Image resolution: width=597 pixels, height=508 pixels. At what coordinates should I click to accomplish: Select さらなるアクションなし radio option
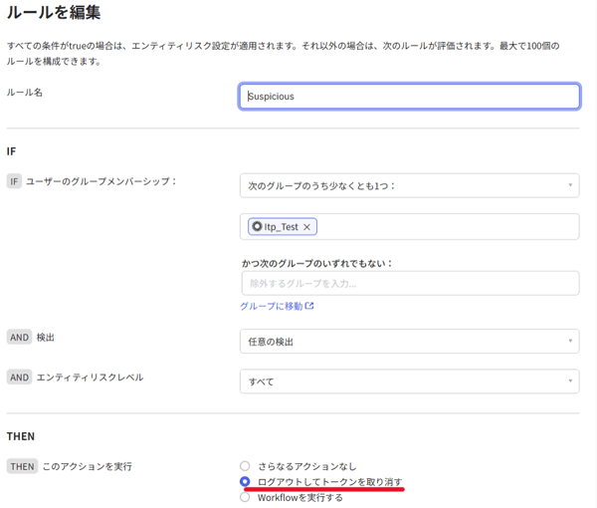tap(245, 466)
